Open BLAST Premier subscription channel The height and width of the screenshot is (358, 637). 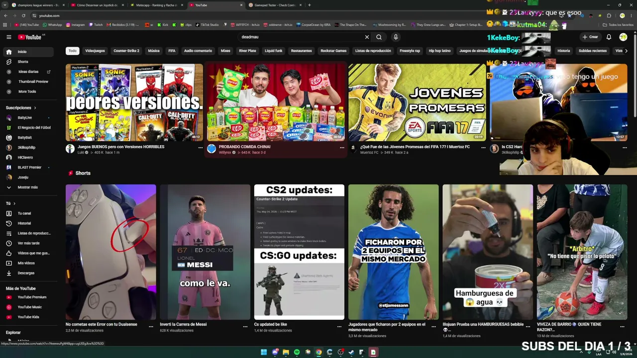pos(28,168)
